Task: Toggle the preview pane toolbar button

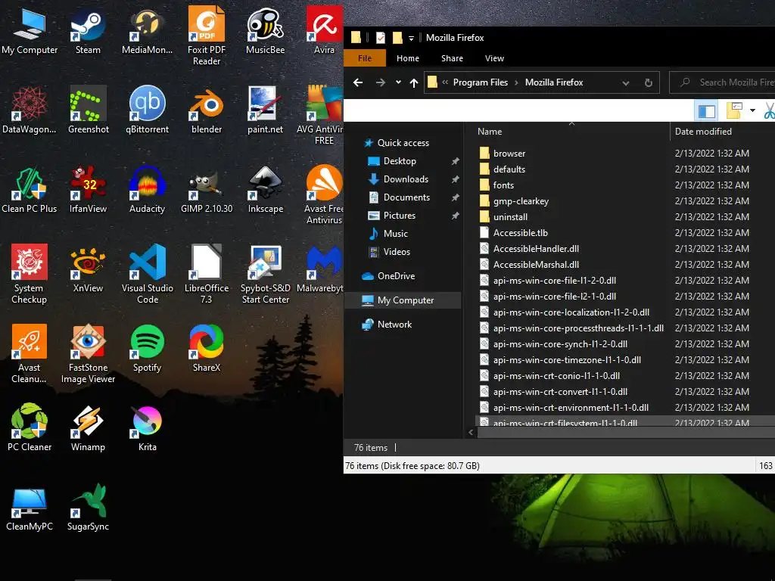Action: 705,110
